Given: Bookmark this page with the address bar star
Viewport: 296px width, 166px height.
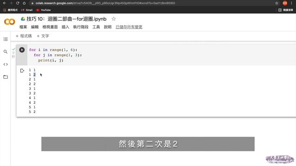Looking at the screenshot, I should (x=277, y=3).
